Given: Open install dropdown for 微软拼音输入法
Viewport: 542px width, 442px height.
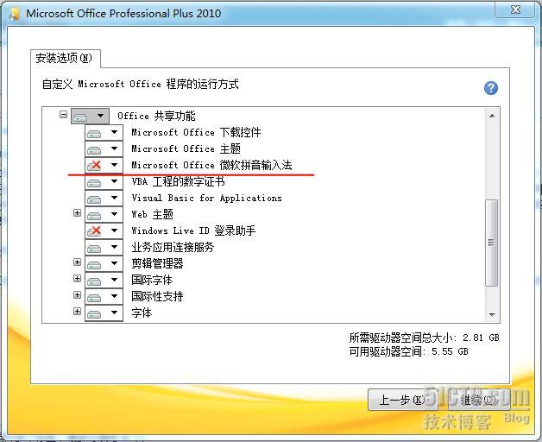Looking at the screenshot, I should [x=104, y=165].
